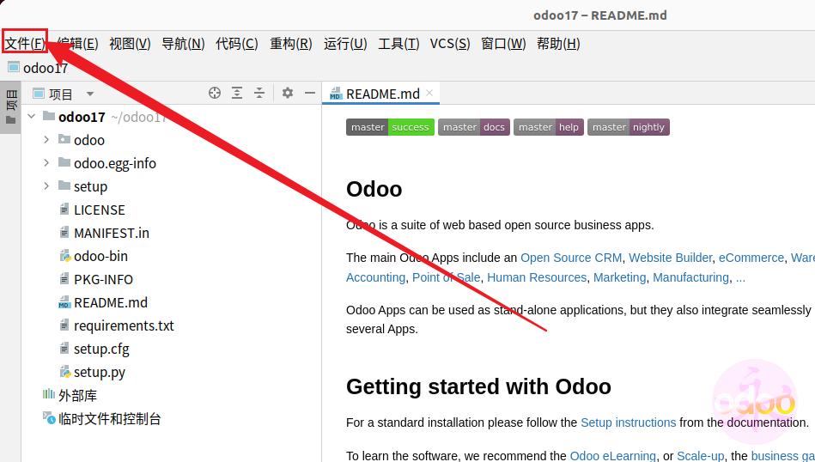Open the 代码(C) menu
Screen dimensions: 815x462
(237, 44)
